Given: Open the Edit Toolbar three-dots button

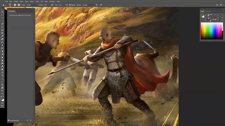Looking at the screenshot, I should coord(2,93).
